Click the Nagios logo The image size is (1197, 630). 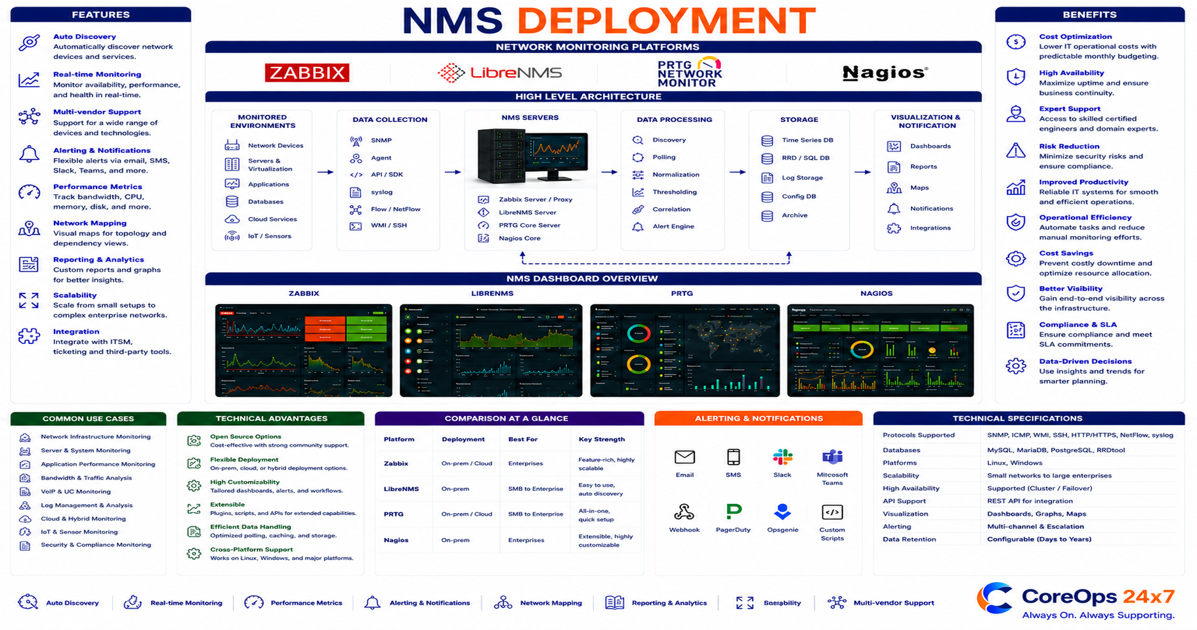(x=885, y=72)
